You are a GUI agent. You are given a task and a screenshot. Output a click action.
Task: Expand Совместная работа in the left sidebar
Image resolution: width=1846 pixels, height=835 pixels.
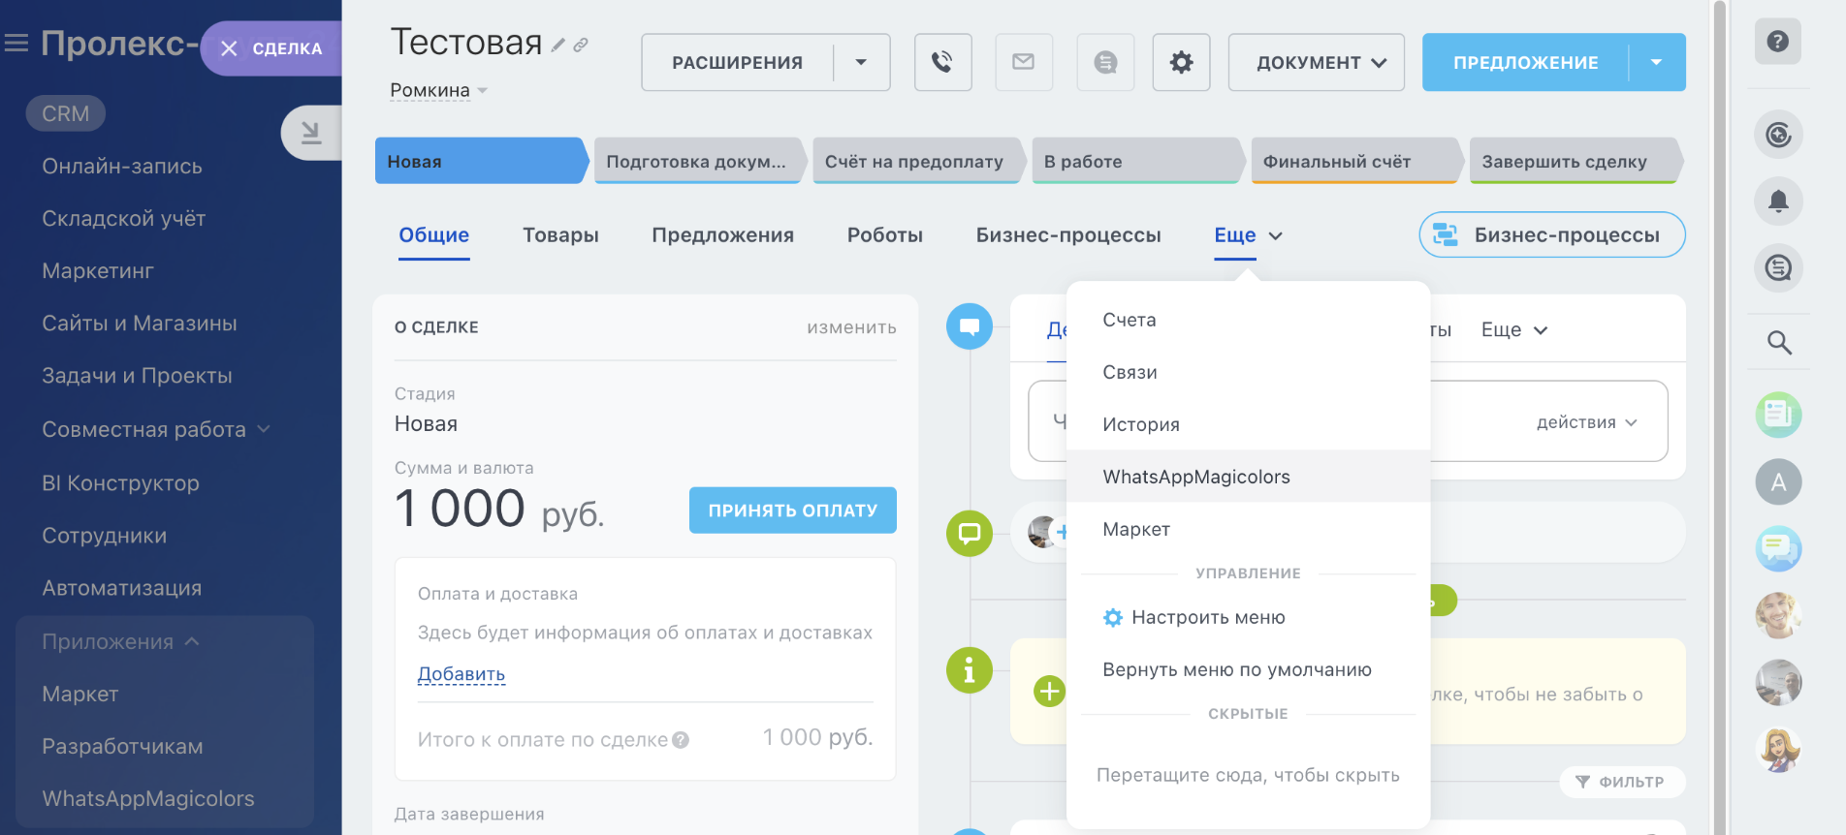pos(155,429)
